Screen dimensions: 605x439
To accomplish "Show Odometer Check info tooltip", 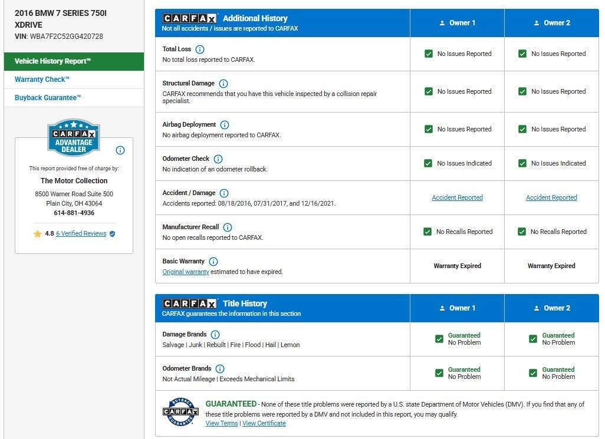I will (218, 159).
